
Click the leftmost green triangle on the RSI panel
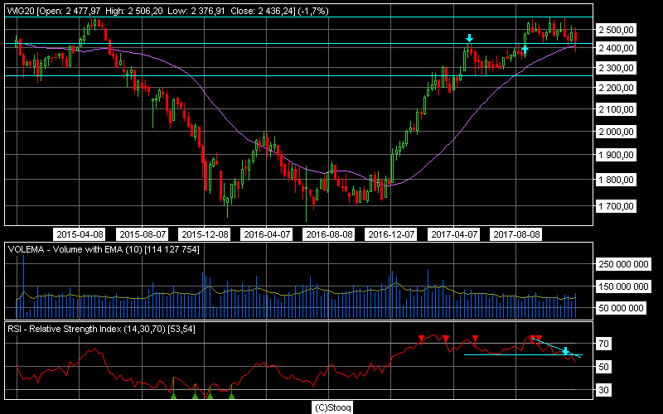click(x=173, y=396)
